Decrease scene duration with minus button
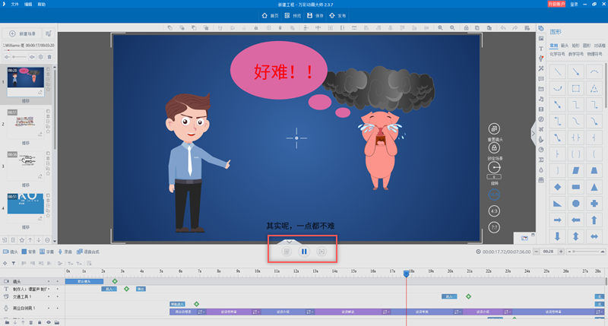The image size is (608, 326). [537, 252]
